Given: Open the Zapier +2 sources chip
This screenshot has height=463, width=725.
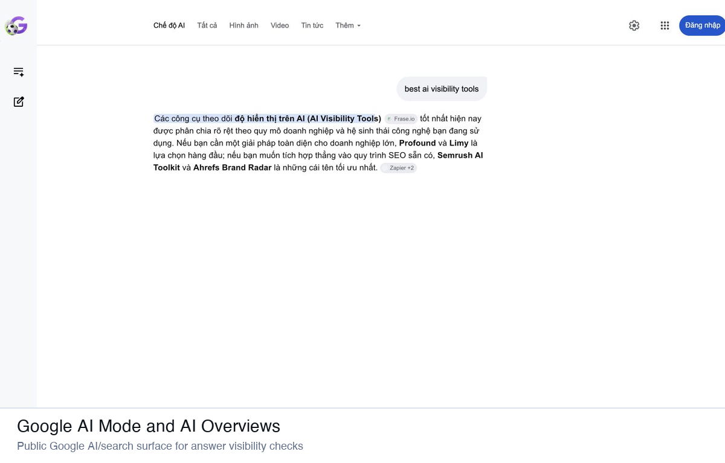Looking at the screenshot, I should (x=398, y=168).
